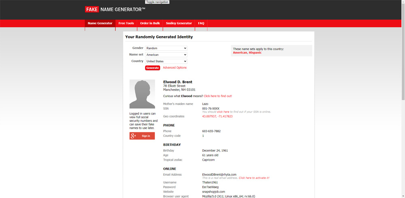405x198 pixels.
Task: Open the geo coordinates link
Action: [217, 116]
